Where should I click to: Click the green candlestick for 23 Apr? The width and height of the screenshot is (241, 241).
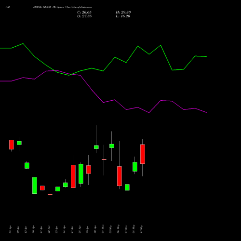point(58,189)
